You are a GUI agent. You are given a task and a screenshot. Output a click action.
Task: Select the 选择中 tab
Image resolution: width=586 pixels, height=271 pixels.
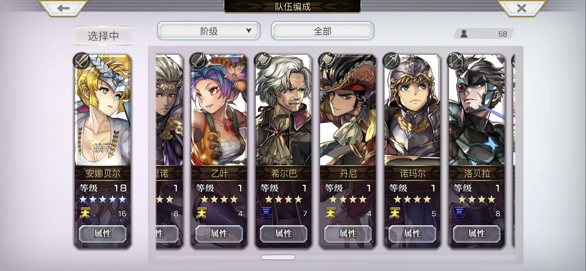(x=103, y=36)
